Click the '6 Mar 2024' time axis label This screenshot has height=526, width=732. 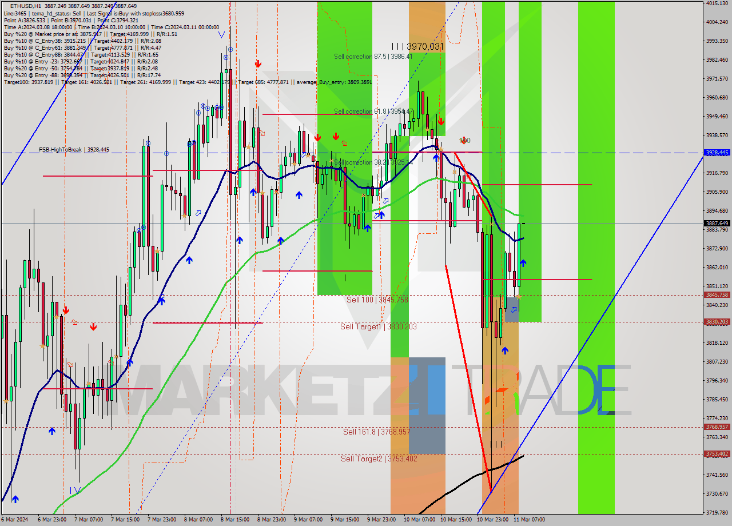15,520
